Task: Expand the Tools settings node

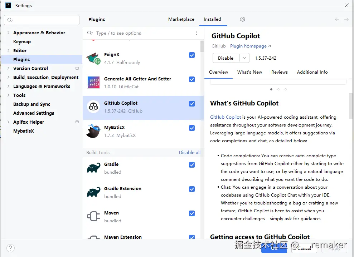Action: click(8, 95)
